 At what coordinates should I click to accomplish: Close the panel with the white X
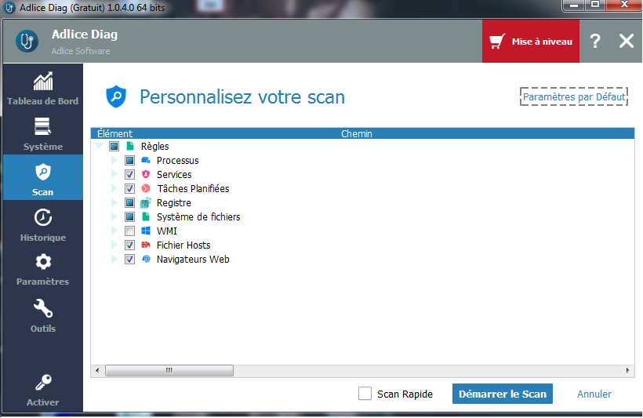(x=627, y=41)
